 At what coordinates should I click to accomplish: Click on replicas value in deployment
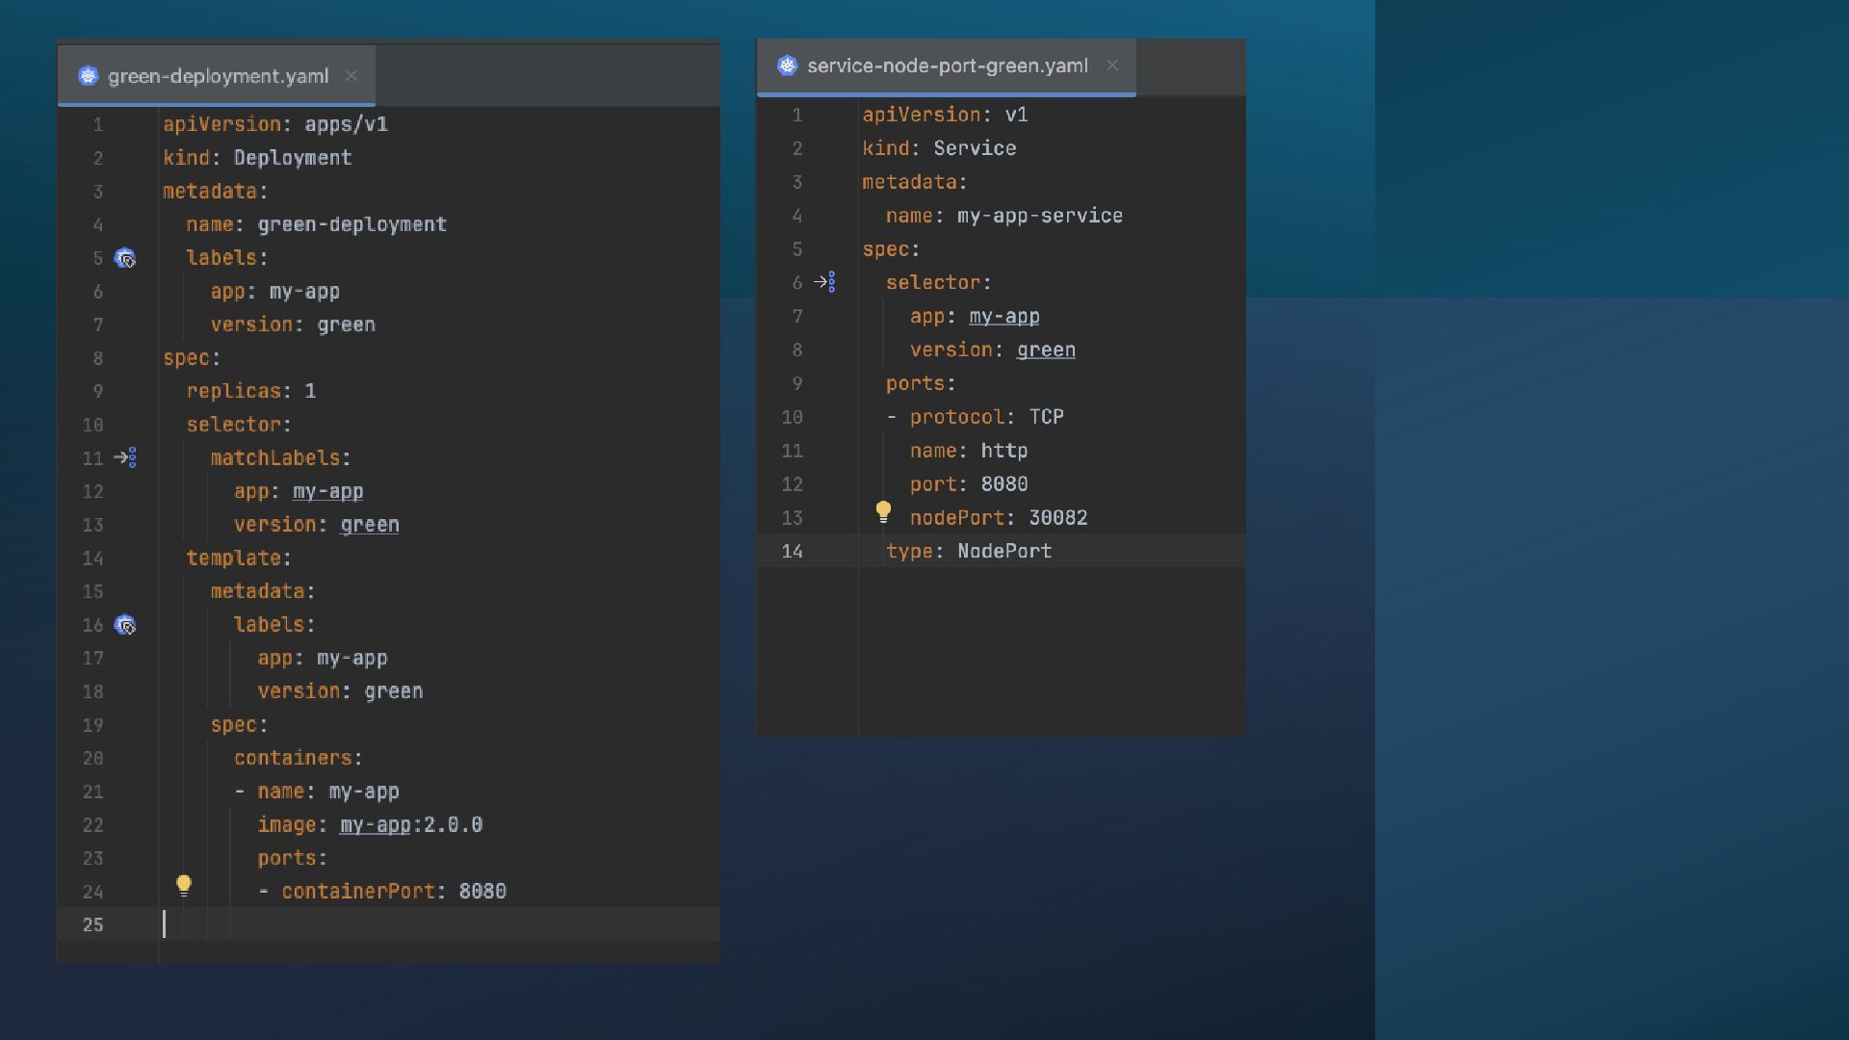310,391
